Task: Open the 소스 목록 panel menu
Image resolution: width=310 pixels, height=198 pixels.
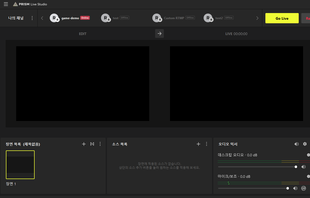Action: tap(206, 144)
